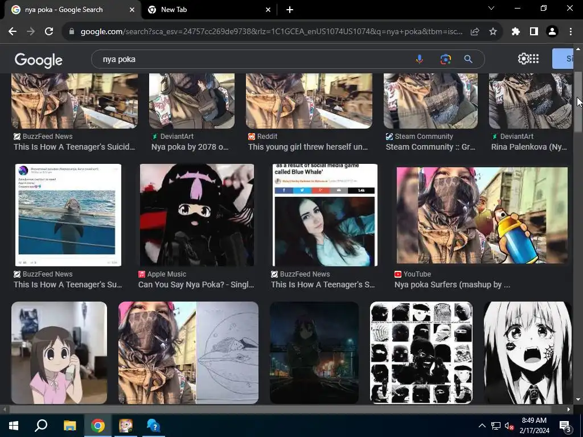Open Chrome's three-dot menu
583x437 pixels.
pyautogui.click(x=570, y=32)
